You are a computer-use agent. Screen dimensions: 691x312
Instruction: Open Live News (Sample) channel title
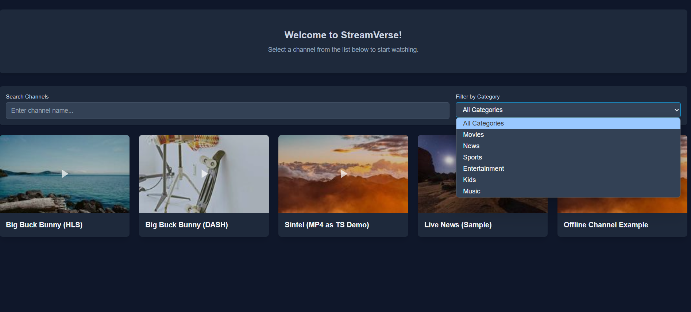pyautogui.click(x=458, y=225)
